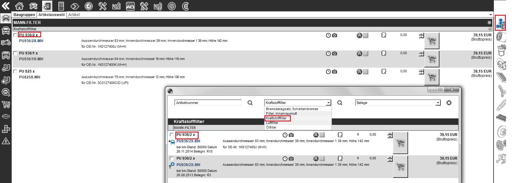Open the small dropdown arrow at tab bar end
512x183 pixels.
tap(490, 15)
